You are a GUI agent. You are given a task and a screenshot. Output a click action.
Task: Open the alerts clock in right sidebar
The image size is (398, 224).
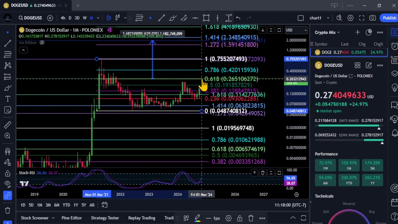tap(394, 46)
